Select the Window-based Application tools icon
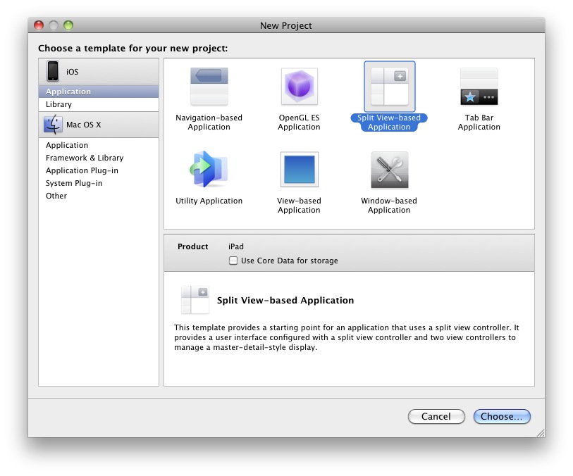Screen dimensions: 573x476 [390, 170]
